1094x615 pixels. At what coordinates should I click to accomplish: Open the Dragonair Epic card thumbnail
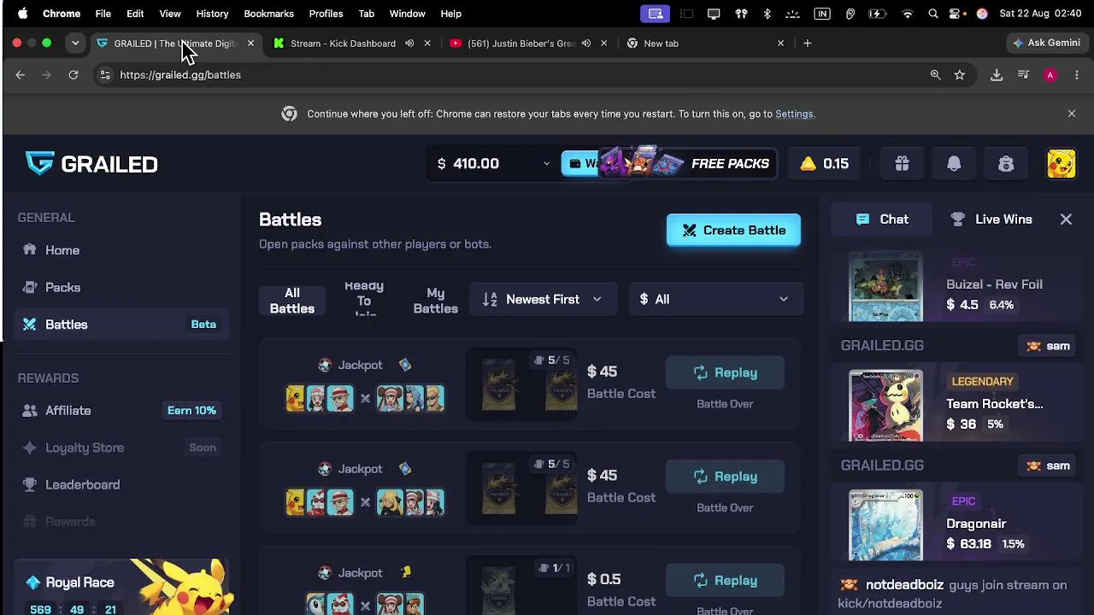coord(885,525)
